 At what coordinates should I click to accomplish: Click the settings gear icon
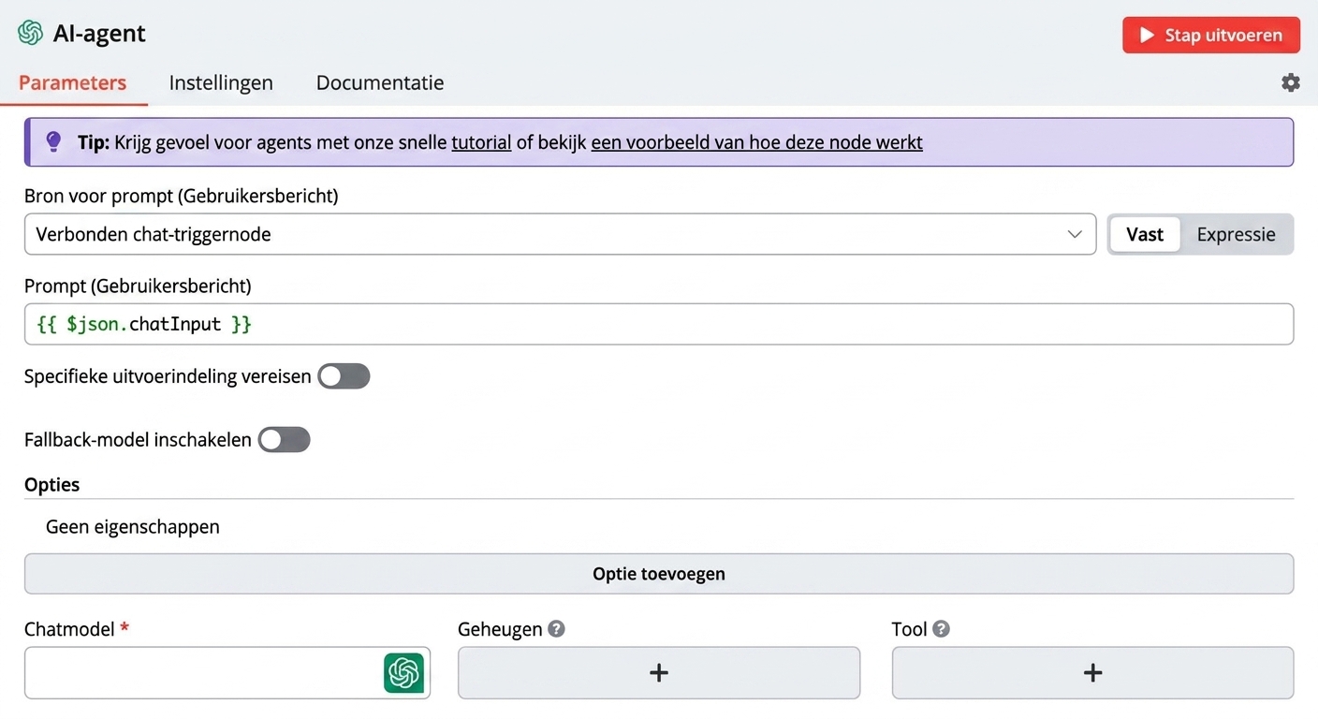coord(1291,82)
